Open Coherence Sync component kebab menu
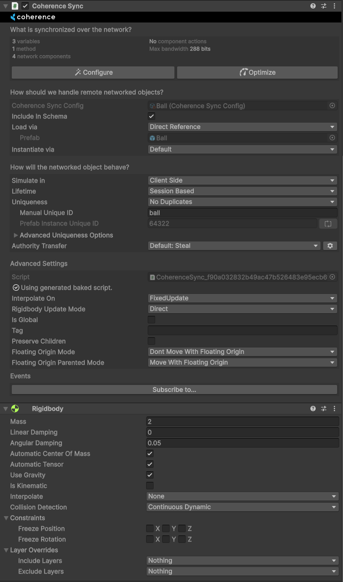Image resolution: width=343 pixels, height=582 pixels. tap(334, 6)
